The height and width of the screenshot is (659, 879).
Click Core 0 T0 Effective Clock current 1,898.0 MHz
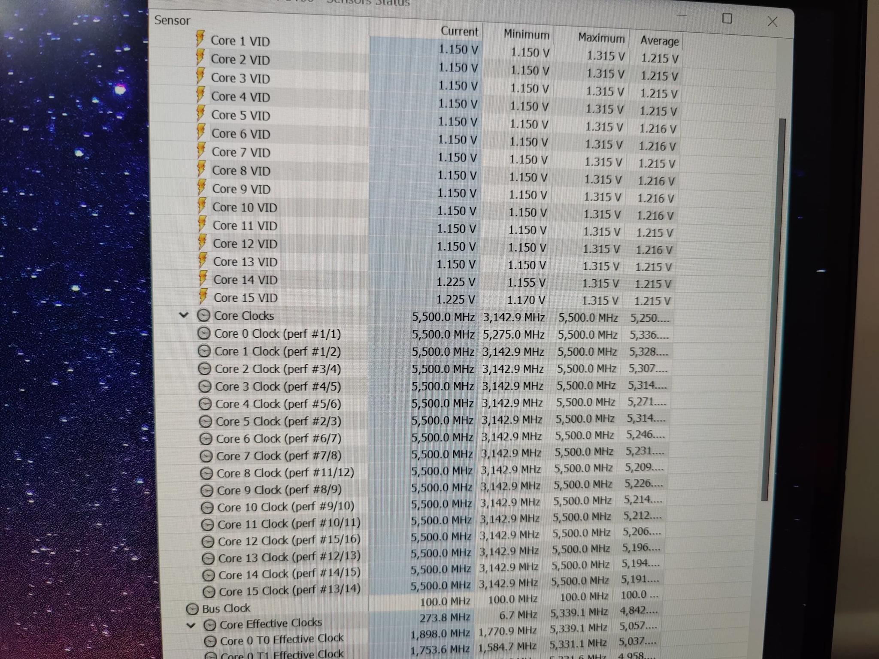(x=440, y=634)
